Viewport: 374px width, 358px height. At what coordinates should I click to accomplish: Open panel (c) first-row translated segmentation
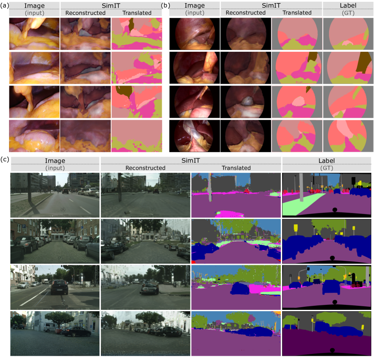pyautogui.click(x=236, y=195)
